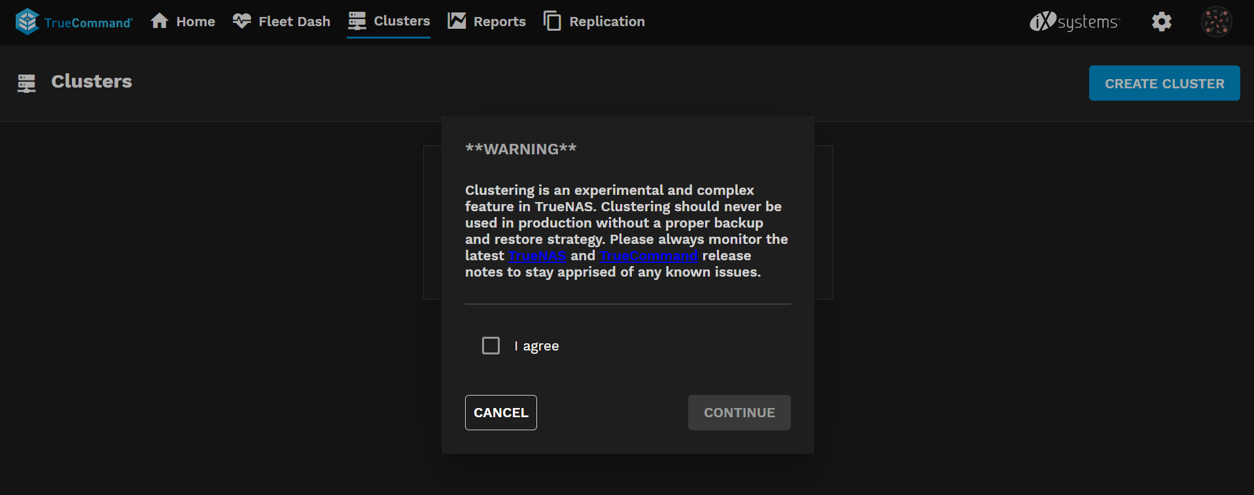
Task: Go to the Home text label
Action: [x=196, y=22]
